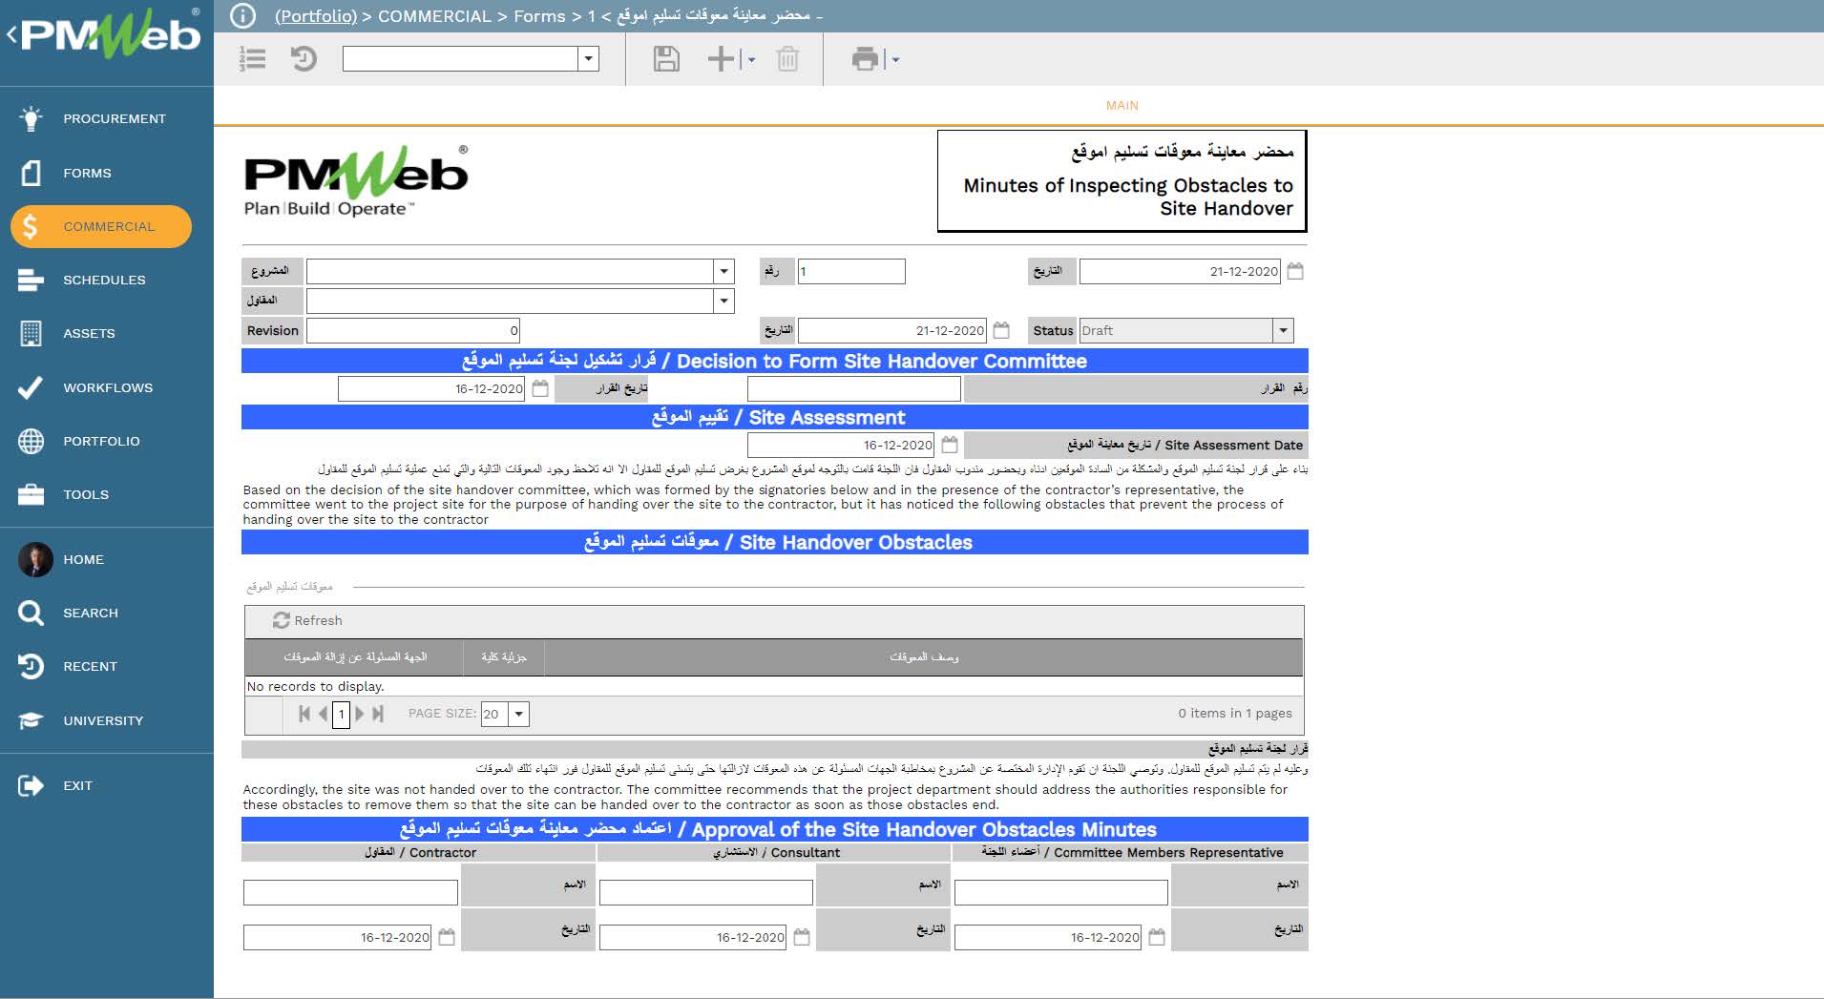Open the history icon in the toolbar
The height and width of the screenshot is (999, 1824).
pyautogui.click(x=304, y=59)
